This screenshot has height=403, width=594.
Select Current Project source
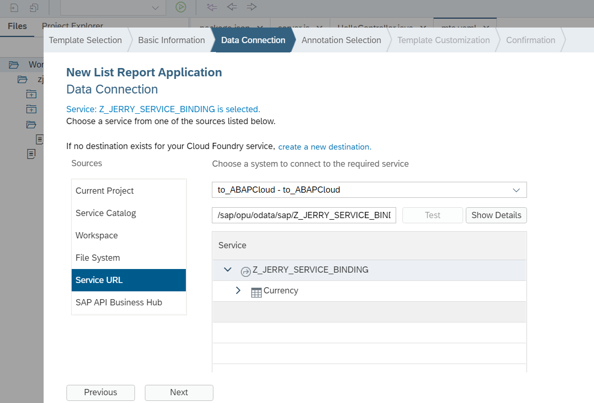pos(129,191)
